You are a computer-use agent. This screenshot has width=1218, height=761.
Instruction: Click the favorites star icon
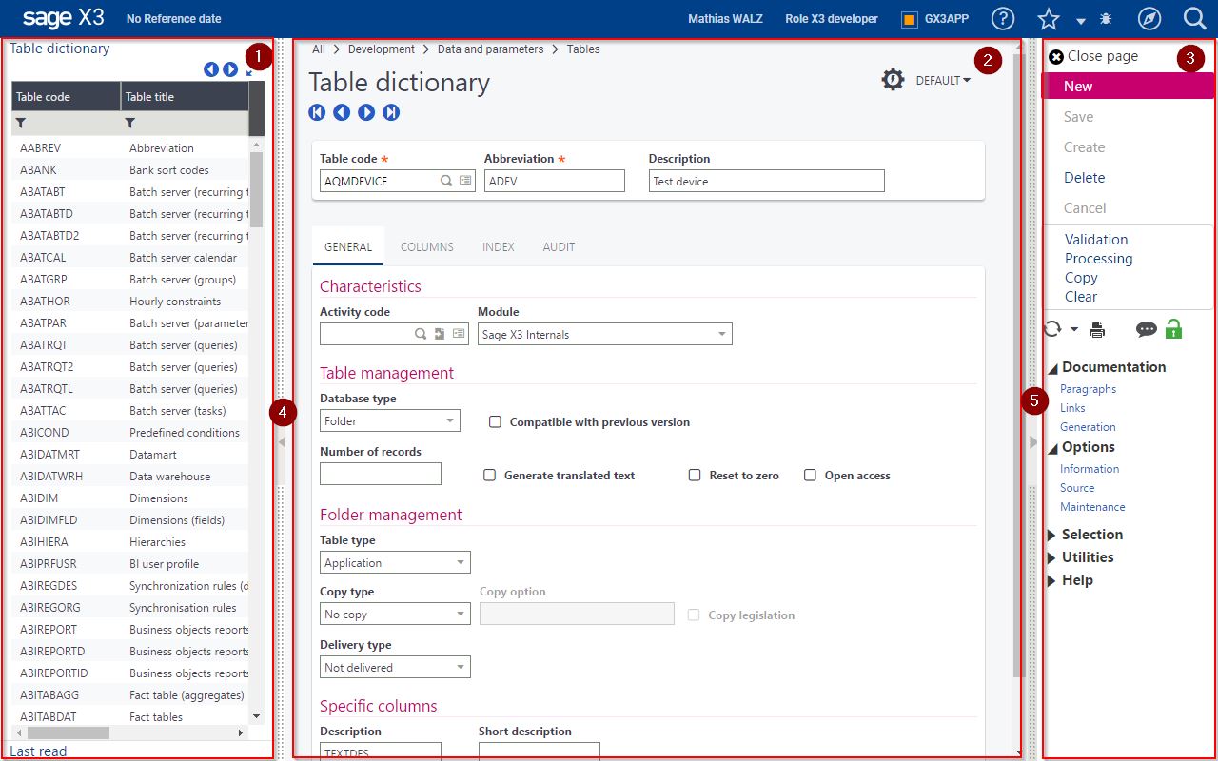coord(1049,19)
